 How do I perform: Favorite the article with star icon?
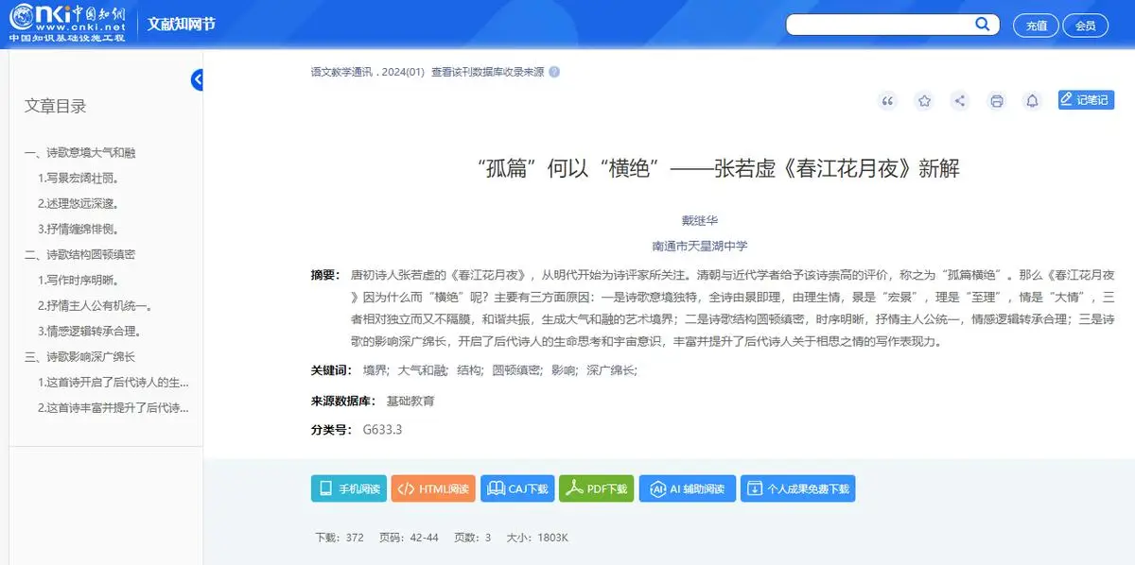[924, 101]
